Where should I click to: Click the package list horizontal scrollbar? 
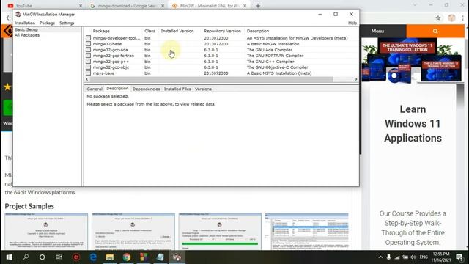tap(212, 79)
